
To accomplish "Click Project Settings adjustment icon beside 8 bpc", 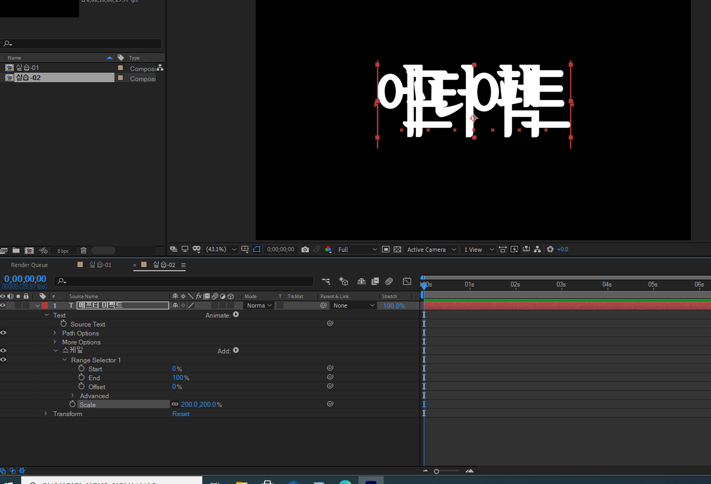I will pyautogui.click(x=44, y=251).
